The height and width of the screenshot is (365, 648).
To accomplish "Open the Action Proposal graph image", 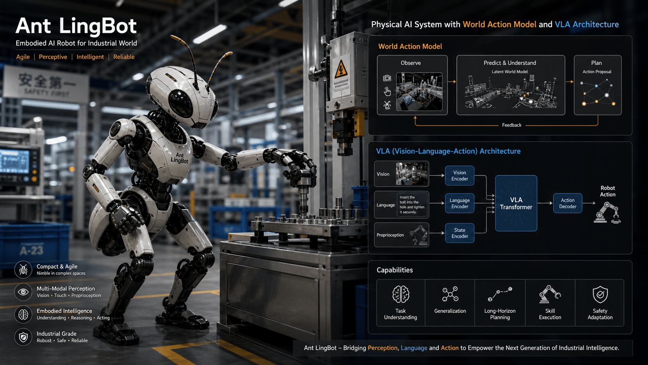I will [x=597, y=92].
